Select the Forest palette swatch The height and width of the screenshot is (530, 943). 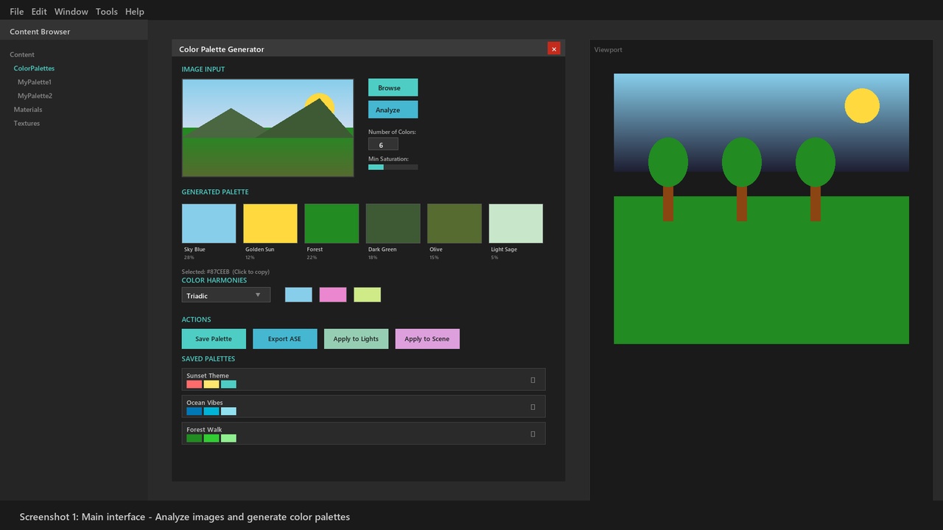click(332, 224)
